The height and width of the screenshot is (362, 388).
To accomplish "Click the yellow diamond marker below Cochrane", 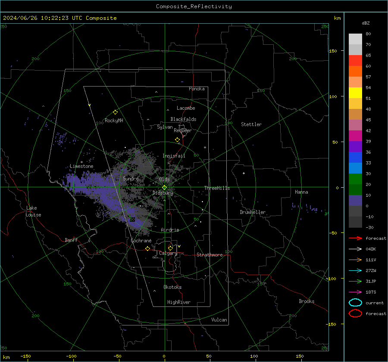I will pyautogui.click(x=148, y=248).
